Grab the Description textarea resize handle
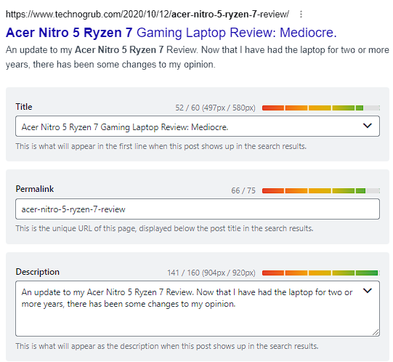 pyautogui.click(x=376, y=332)
